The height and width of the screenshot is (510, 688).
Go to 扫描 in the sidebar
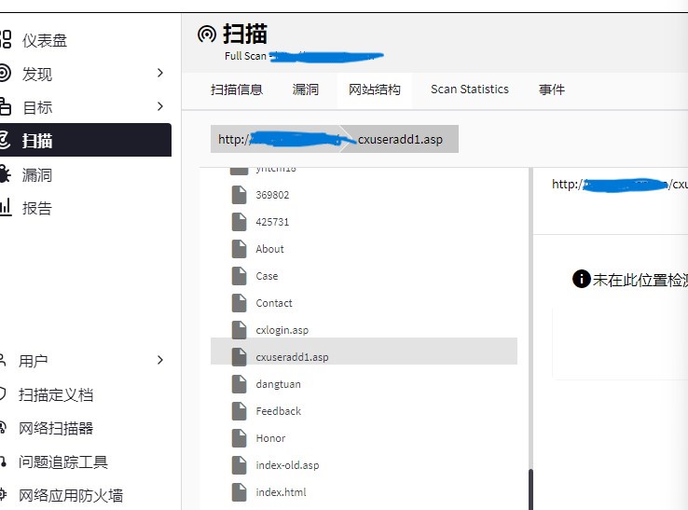point(86,140)
